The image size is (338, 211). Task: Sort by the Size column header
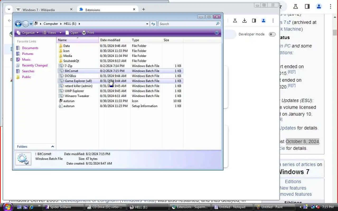[173, 40]
